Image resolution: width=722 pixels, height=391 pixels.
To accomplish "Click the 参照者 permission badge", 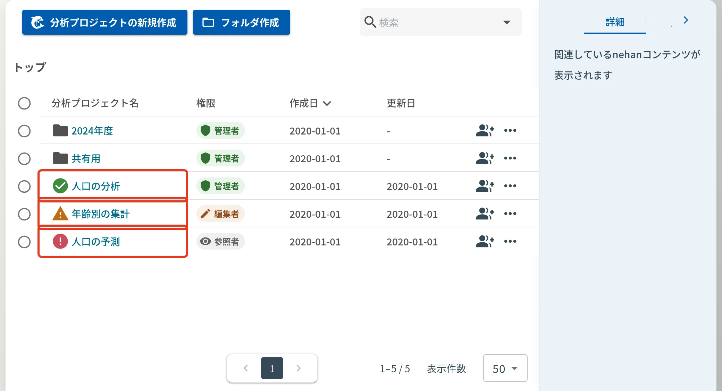I will (x=221, y=242).
